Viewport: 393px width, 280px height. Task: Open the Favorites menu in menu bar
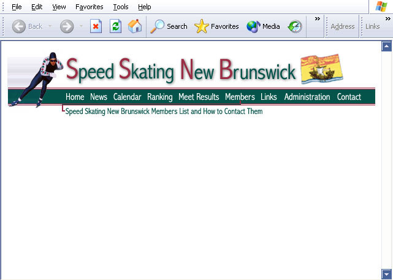coord(89,7)
